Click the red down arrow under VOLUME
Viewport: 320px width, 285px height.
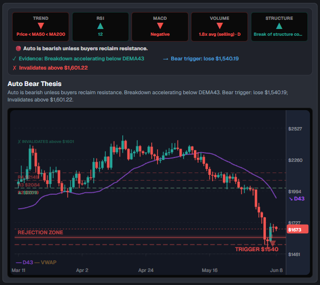[219, 26]
